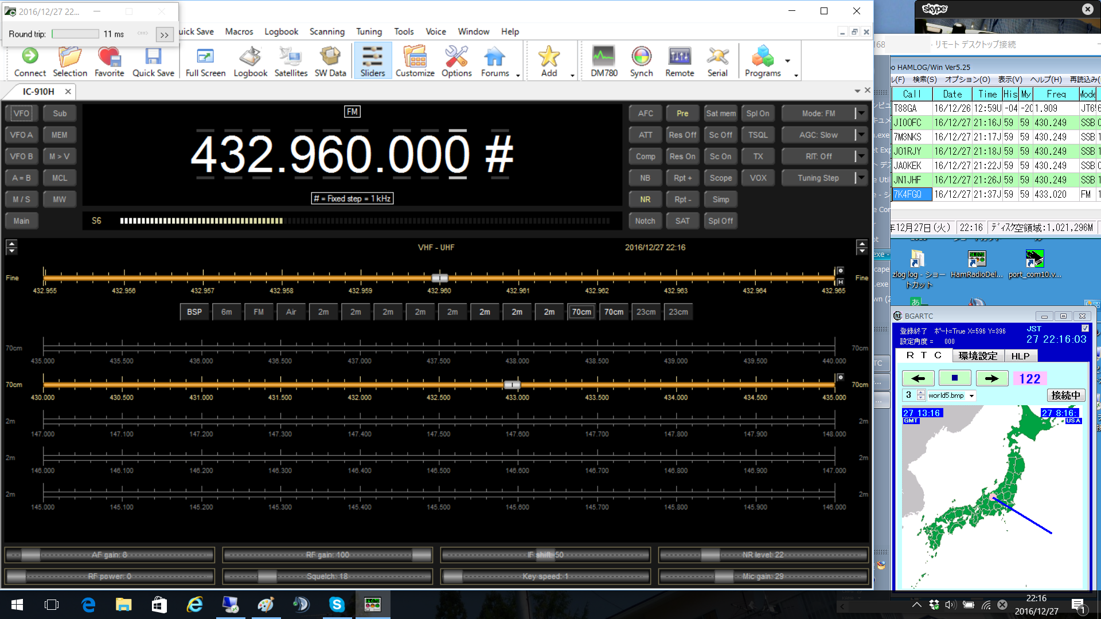Click the Connect toolbar icon
This screenshot has width=1101, height=619.
coord(30,61)
